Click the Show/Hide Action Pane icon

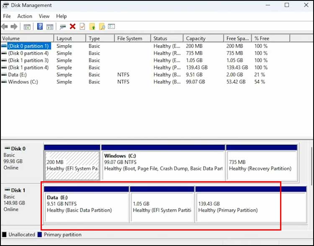(50, 27)
